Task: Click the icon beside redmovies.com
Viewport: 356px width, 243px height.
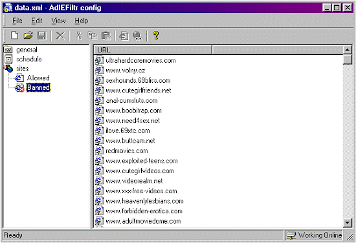Action: coord(99,151)
